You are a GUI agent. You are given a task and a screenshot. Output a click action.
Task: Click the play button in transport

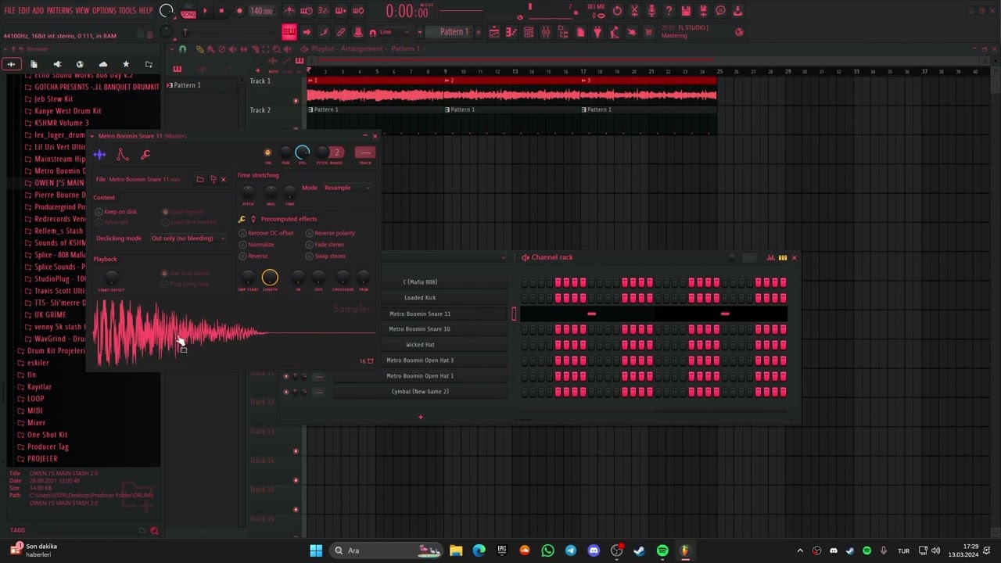click(x=206, y=11)
